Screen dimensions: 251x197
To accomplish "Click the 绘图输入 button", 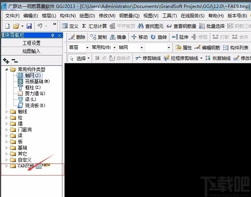I will coord(32,51).
